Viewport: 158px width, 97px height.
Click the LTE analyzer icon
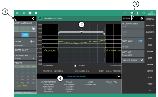pyautogui.click(x=40, y=18)
